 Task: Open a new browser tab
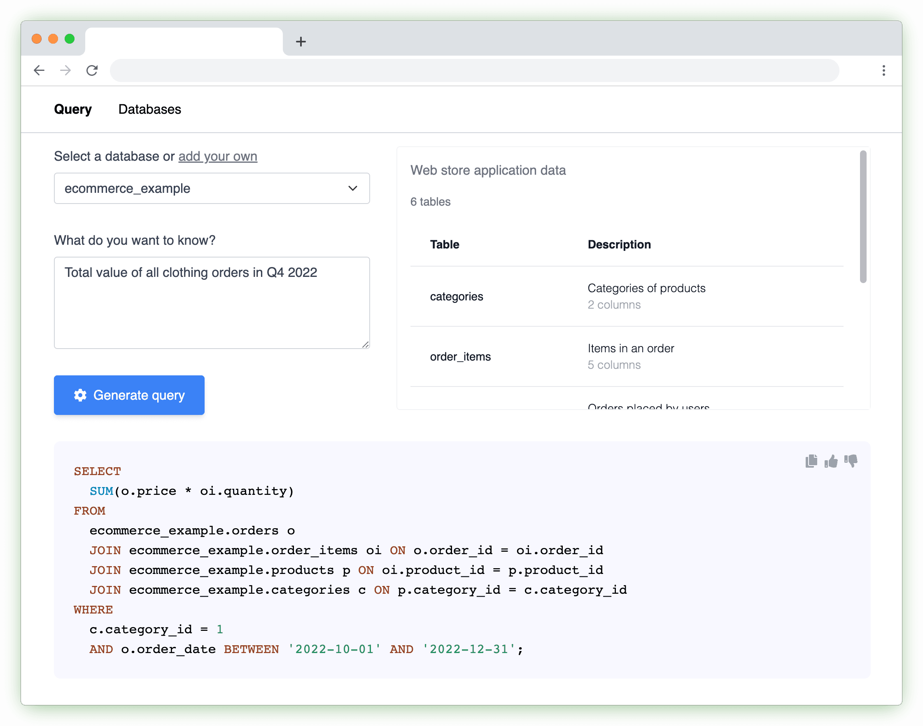click(301, 41)
